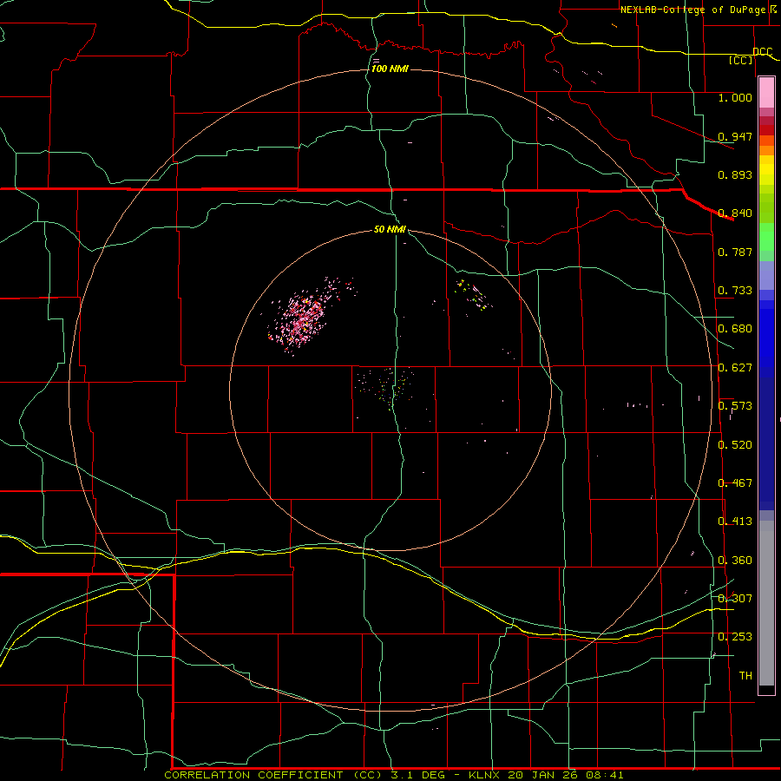Click the DCC label above the scale
The width and height of the screenshot is (781, 781).
tap(763, 51)
